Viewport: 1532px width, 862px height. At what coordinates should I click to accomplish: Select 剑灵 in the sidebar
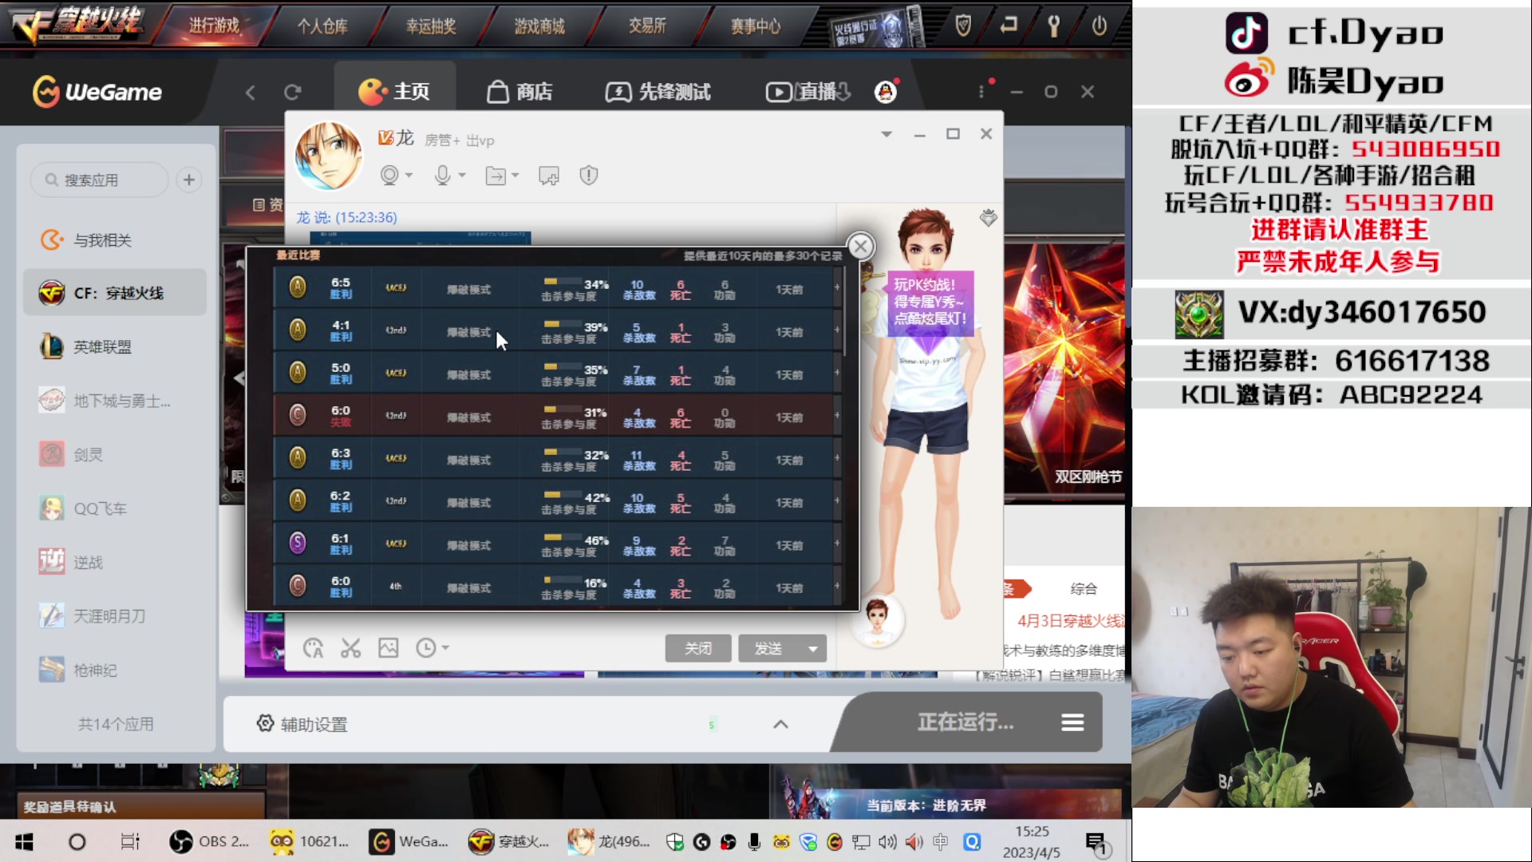click(x=115, y=455)
